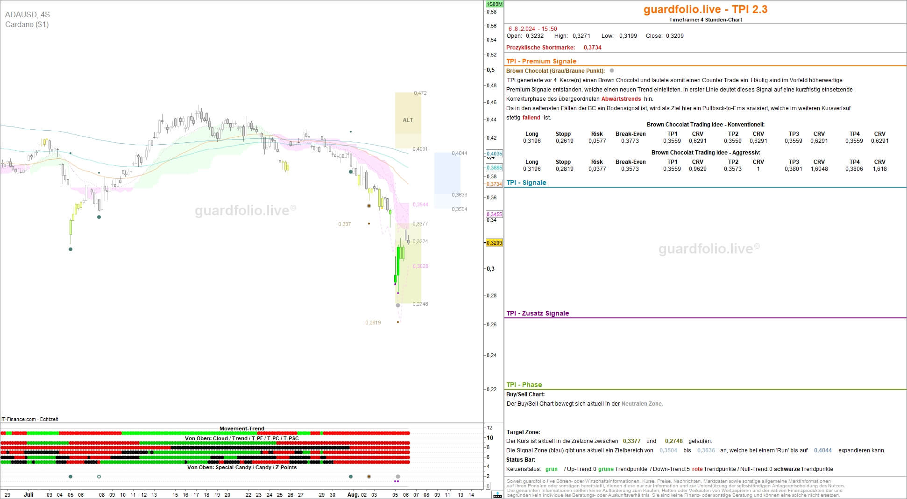Screen dimensions: 907x499
Task: Click the Status Bar: label
Action: point(521,460)
